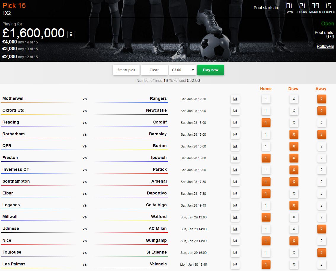Open the Rollovers link
The height and width of the screenshot is (271, 336).
click(x=325, y=46)
